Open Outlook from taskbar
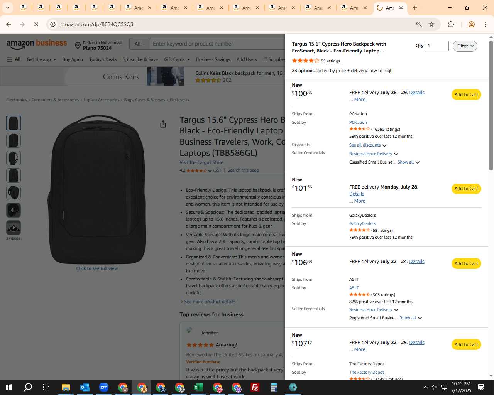Screen dimensions: 494x395 [85, 387]
